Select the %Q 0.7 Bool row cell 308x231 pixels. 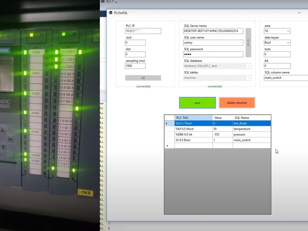tap(193, 123)
